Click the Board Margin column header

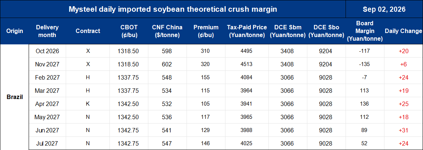click(x=365, y=31)
